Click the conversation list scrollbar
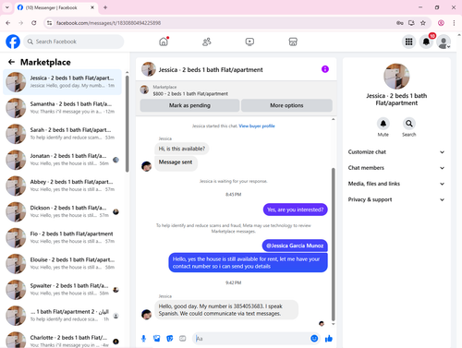 point(127,123)
